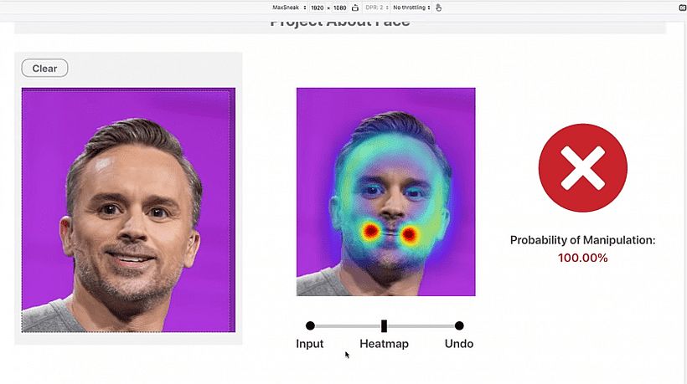Toggle the touch simulation hand icon
The image size is (687, 384).
pos(439,8)
